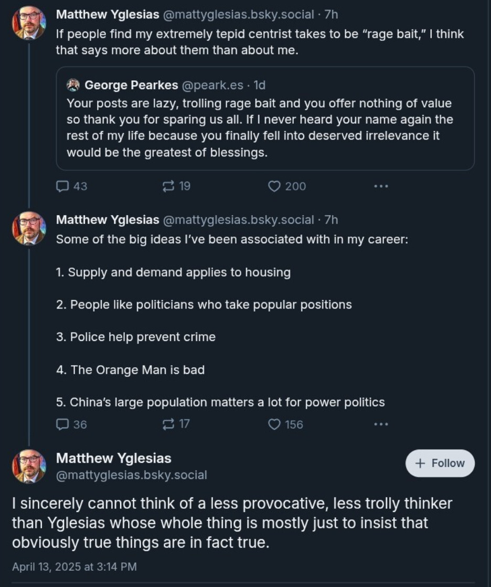
Task: Click Matthew Yglesias name on main post
Action: (x=113, y=458)
